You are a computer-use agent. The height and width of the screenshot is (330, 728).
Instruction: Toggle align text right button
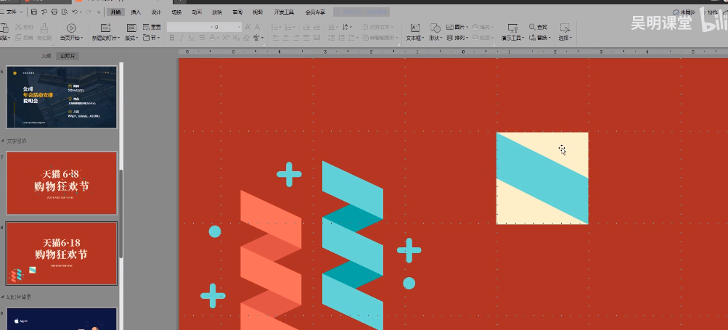click(295, 38)
